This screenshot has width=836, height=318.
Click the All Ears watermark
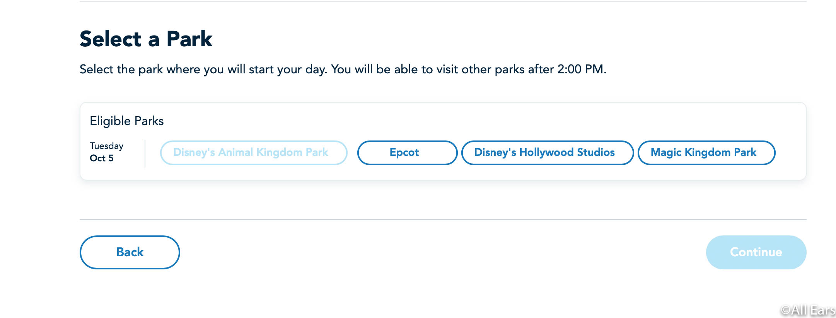[808, 310]
